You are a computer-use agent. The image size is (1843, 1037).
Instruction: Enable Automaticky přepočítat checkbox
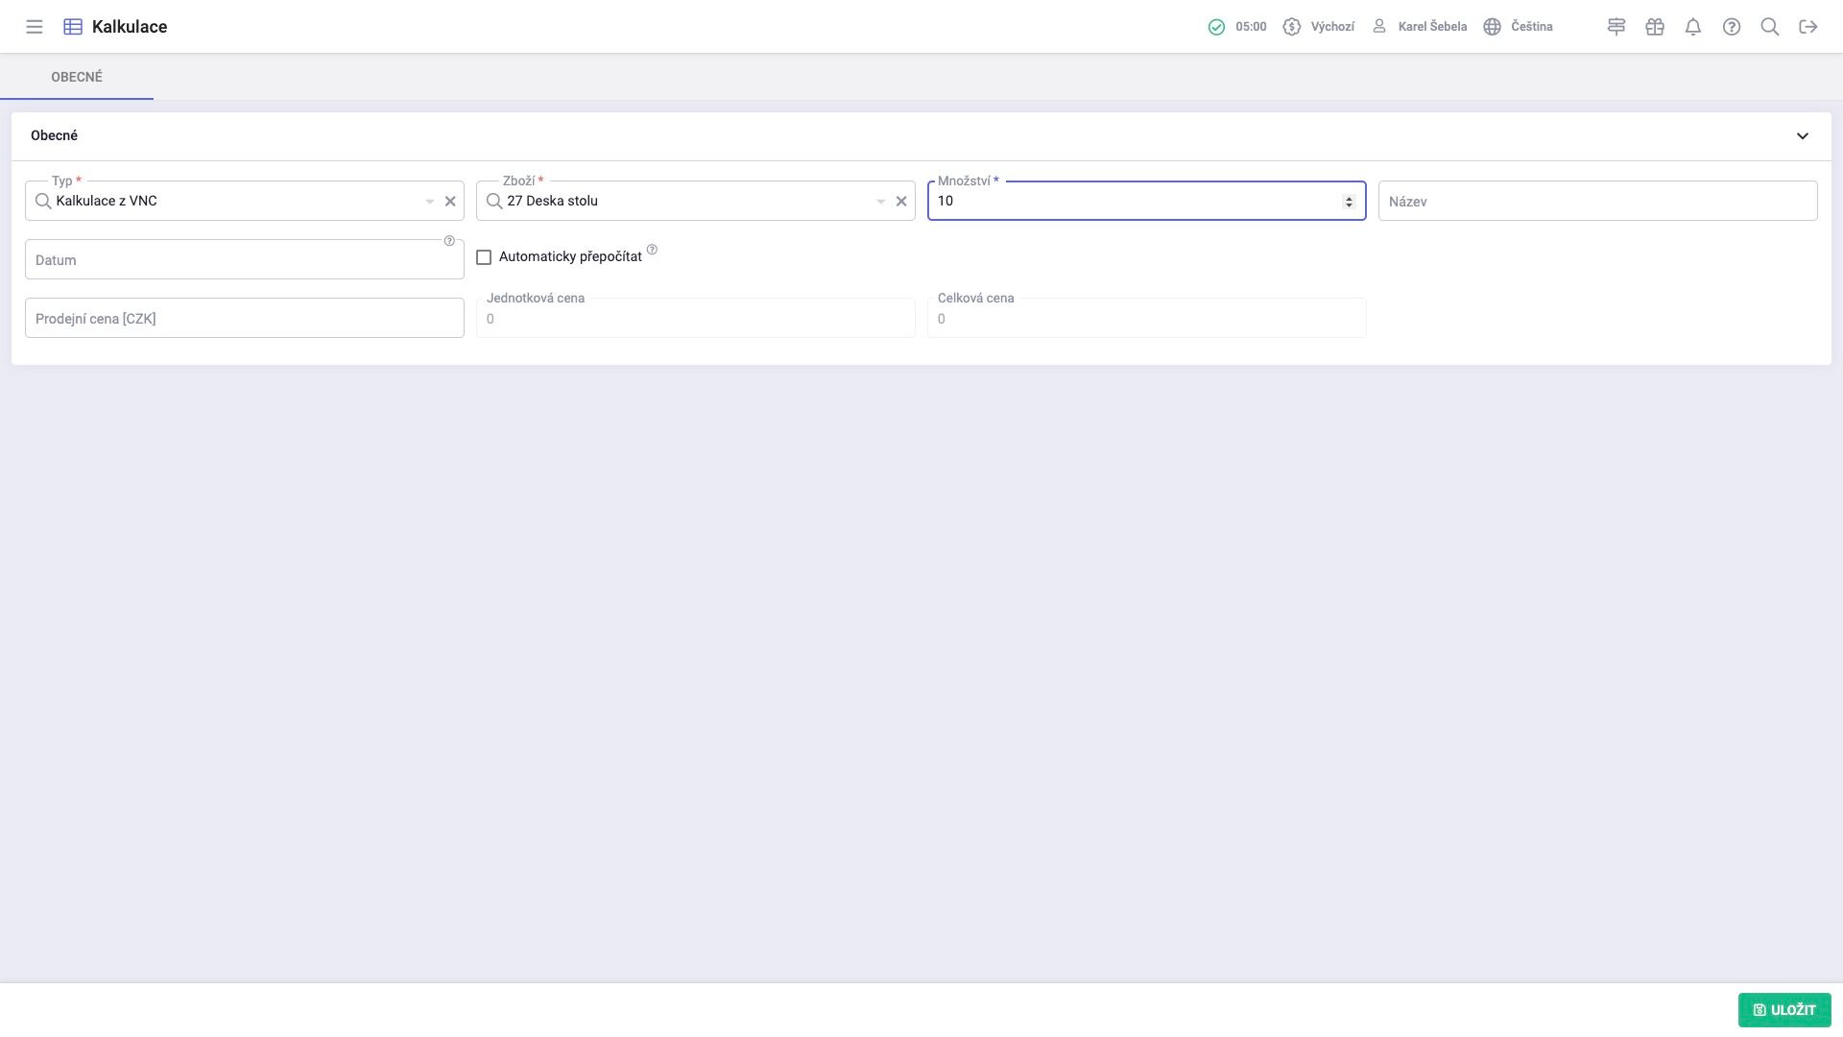(x=484, y=257)
